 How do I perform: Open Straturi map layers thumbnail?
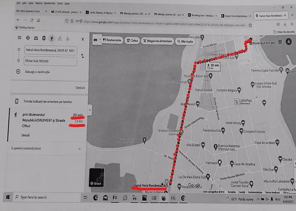[x=96, y=178]
